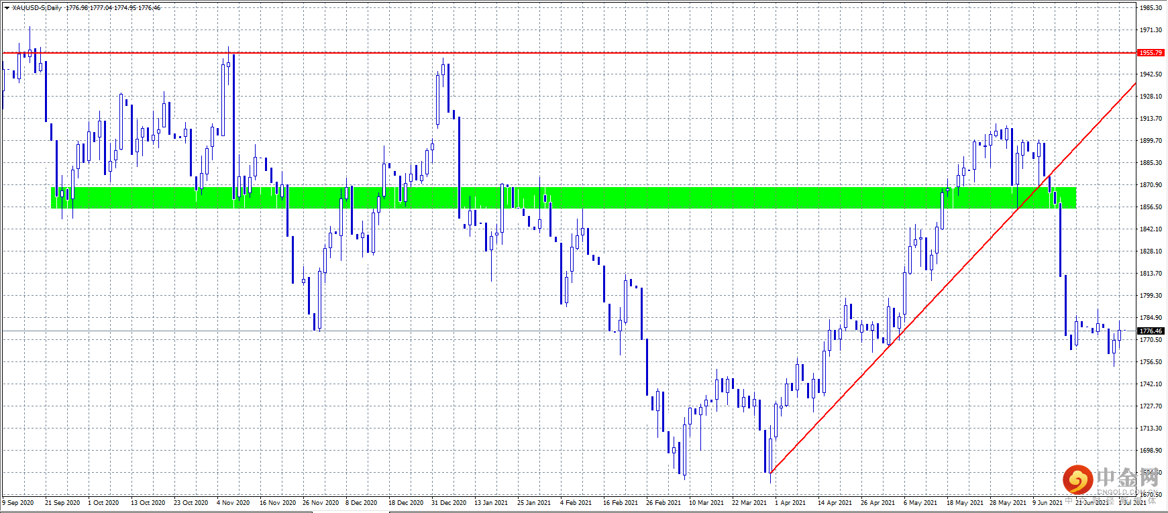Click the 13 Jan 2021 date label
This screenshot has height=513, width=1168.
coord(491,503)
